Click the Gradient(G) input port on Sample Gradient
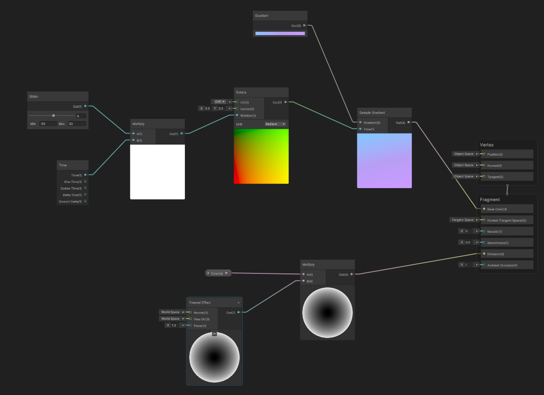 pyautogui.click(x=361, y=123)
